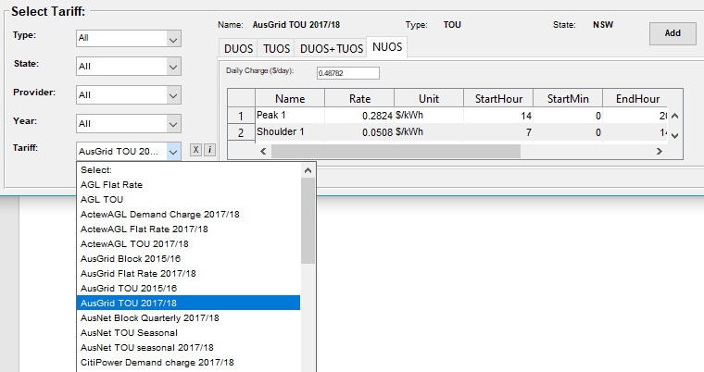Click the Add button
Screen dimensions: 704x372
pos(673,33)
